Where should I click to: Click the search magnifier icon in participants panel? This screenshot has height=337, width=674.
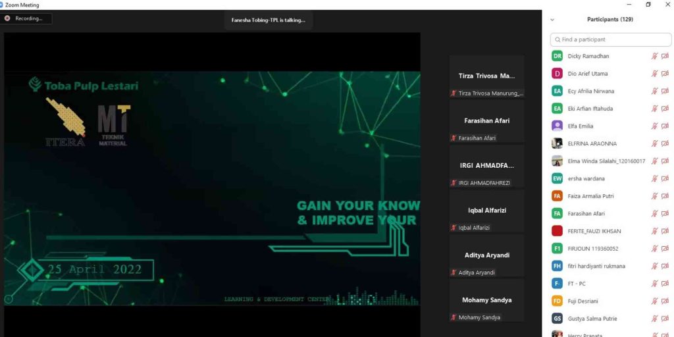coord(557,39)
